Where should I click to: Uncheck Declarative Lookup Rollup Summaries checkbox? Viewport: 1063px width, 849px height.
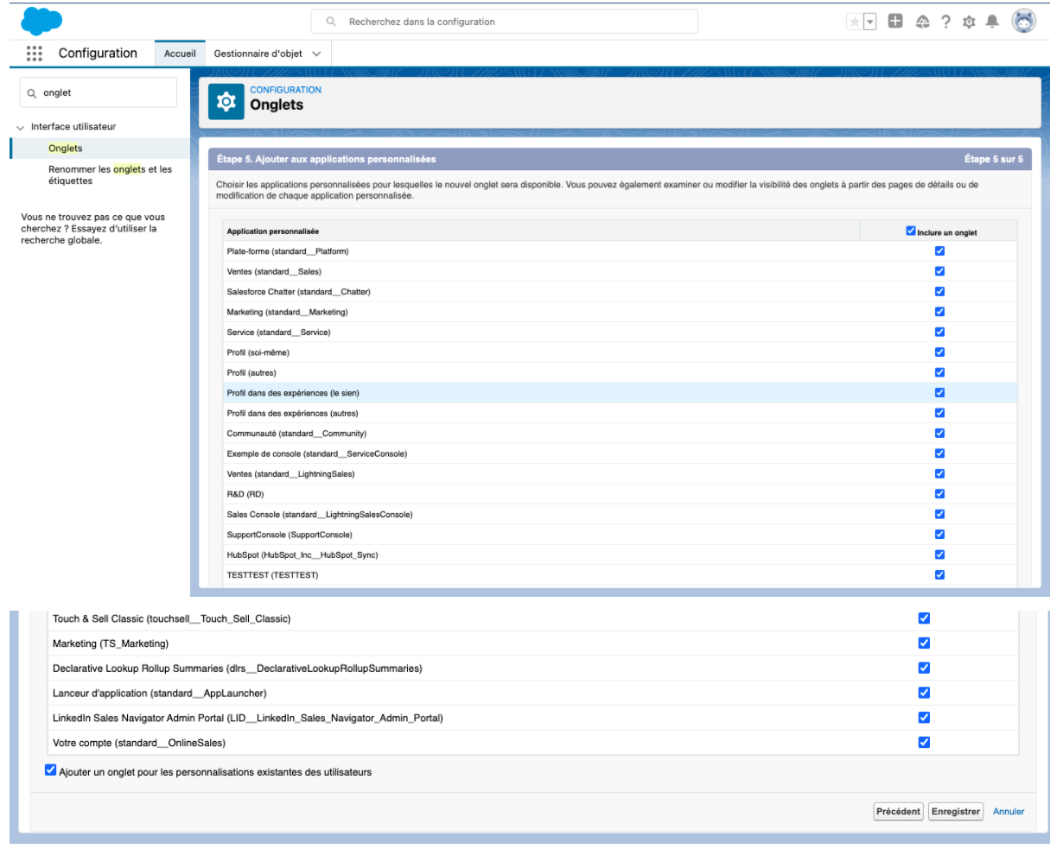coord(924,668)
